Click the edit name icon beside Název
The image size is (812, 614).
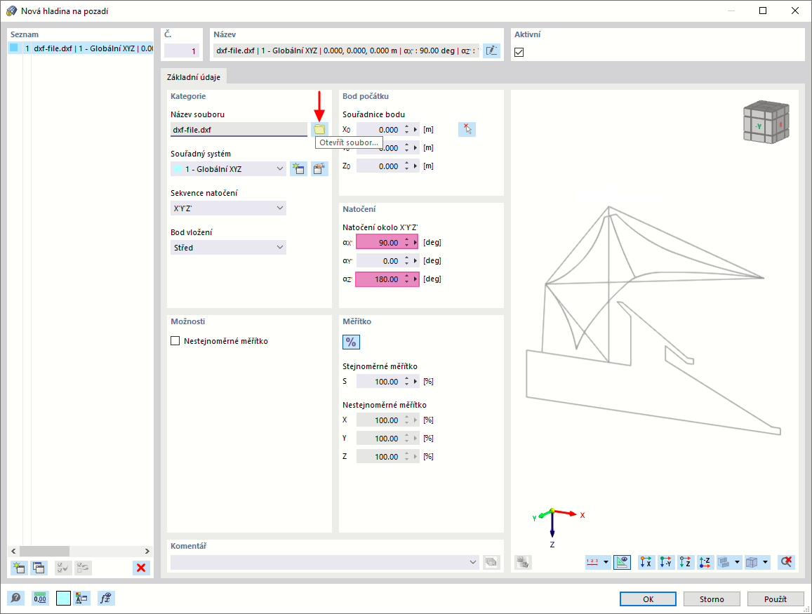(x=491, y=51)
